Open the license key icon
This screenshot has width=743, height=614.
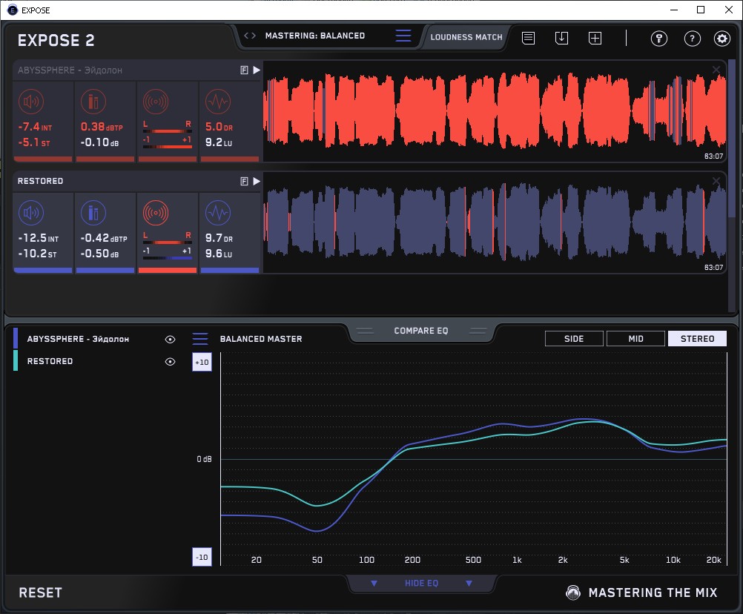click(659, 39)
